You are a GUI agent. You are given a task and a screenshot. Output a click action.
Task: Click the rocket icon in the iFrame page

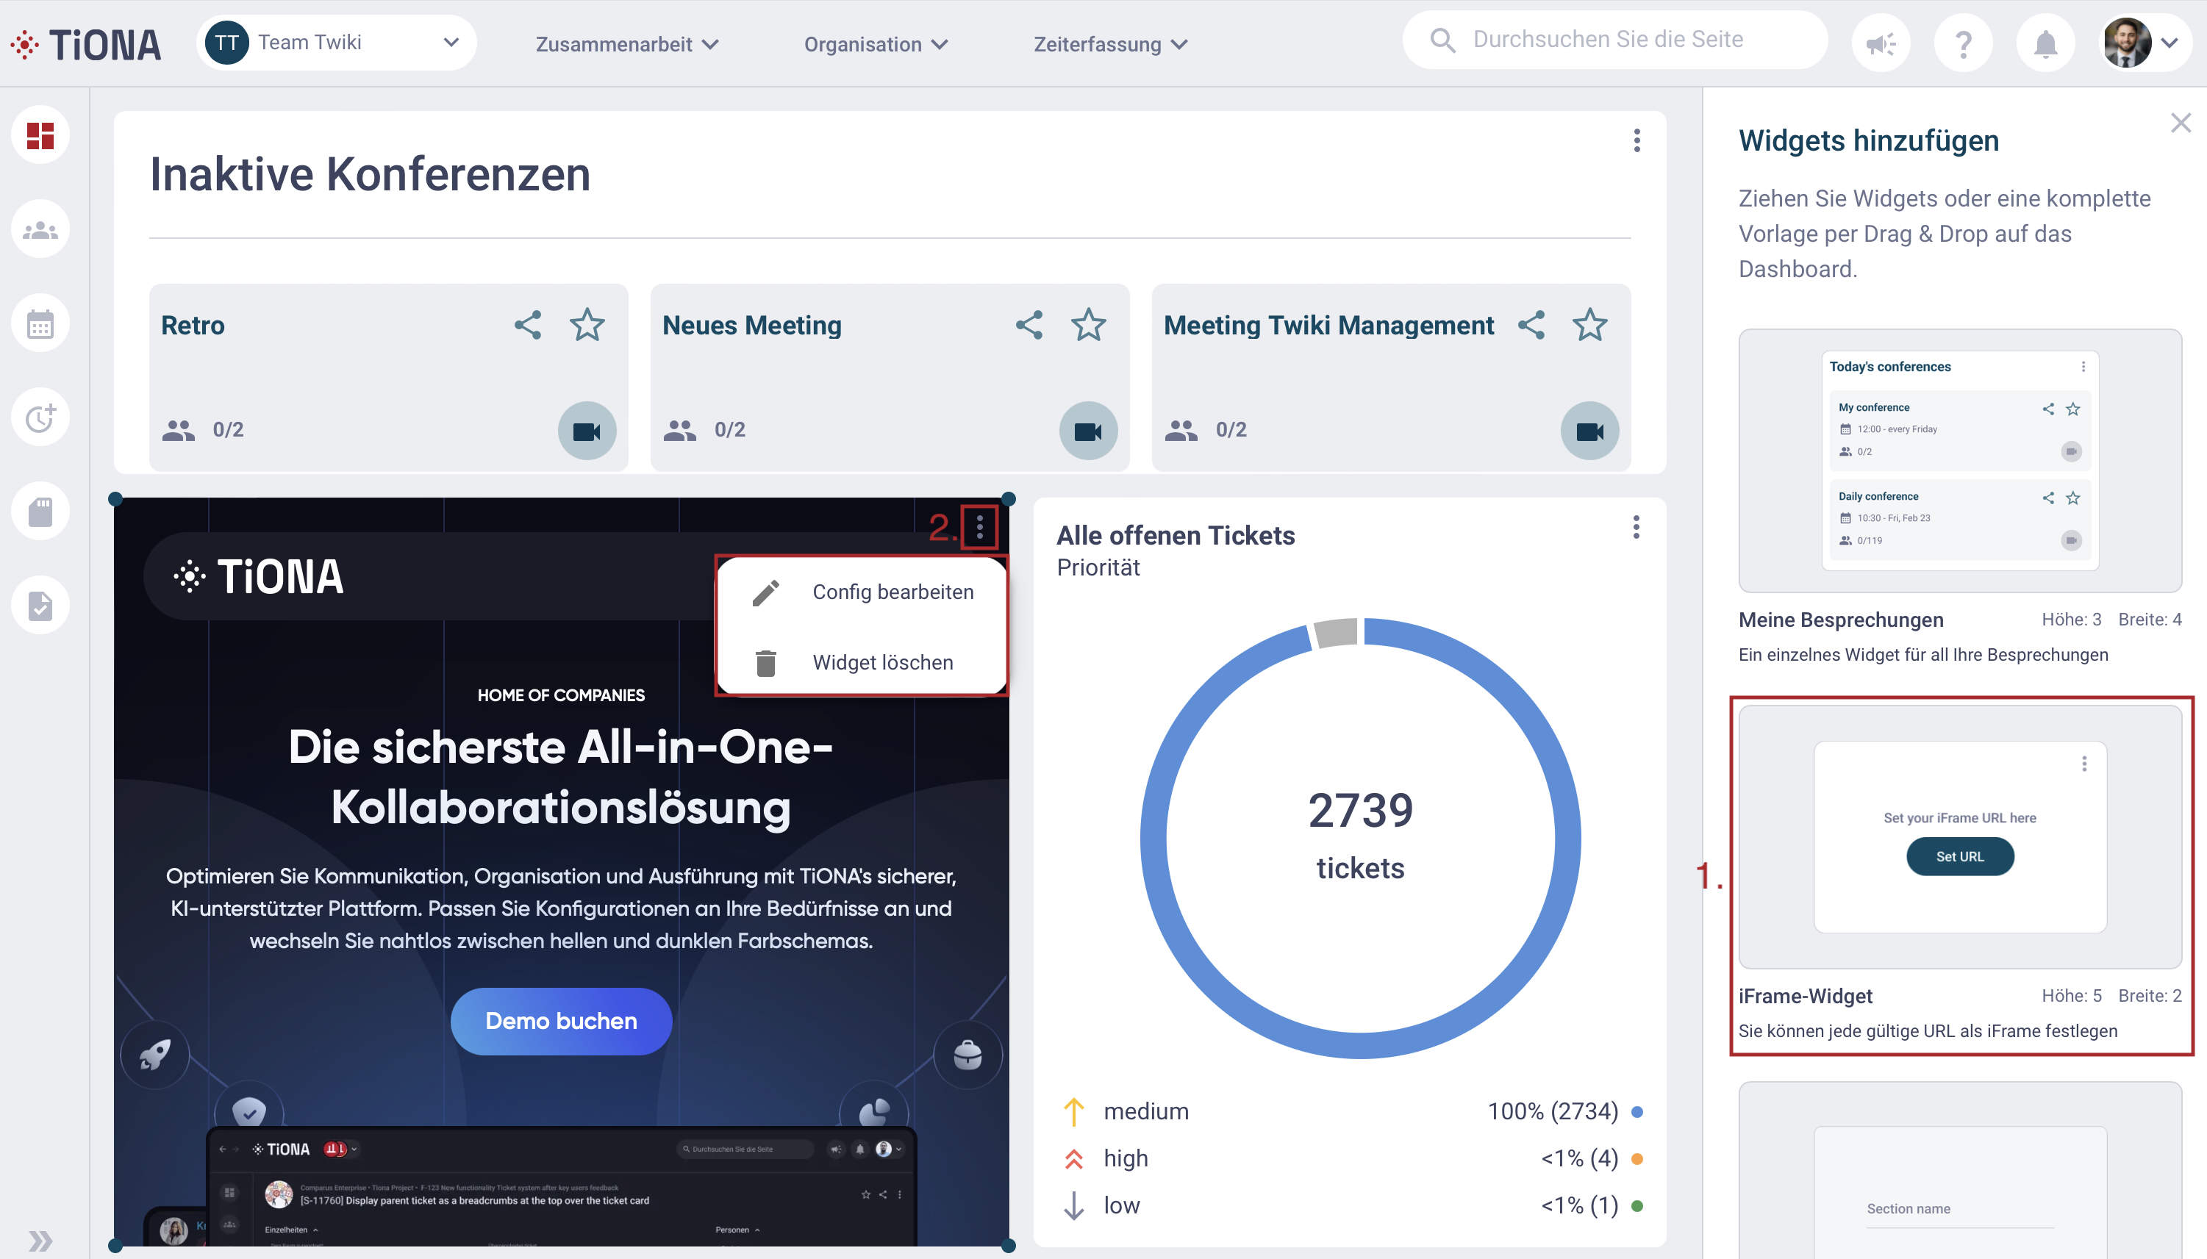pyautogui.click(x=155, y=1054)
